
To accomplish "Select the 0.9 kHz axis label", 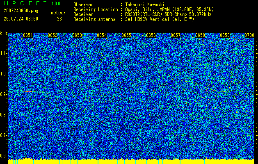I will click(3, 94).
